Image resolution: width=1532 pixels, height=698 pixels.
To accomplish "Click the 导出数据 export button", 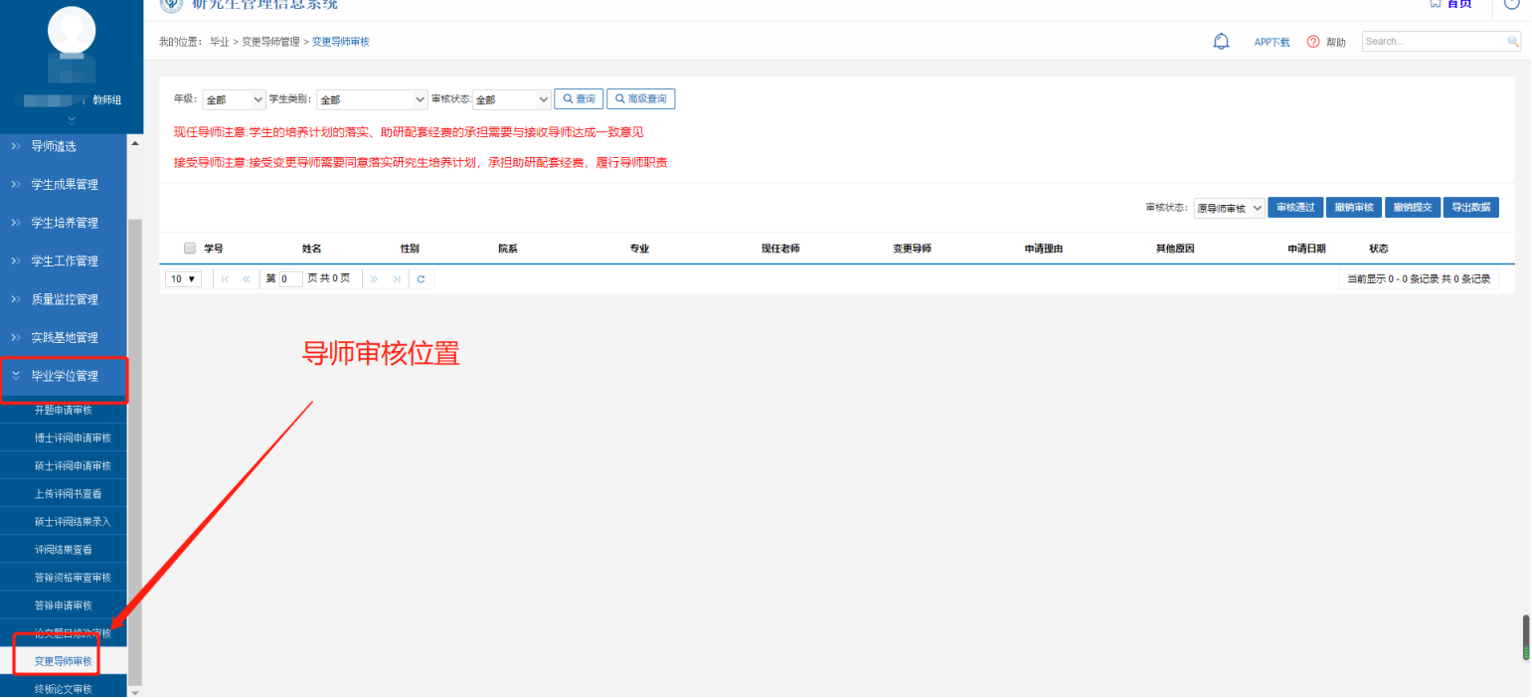I will [1470, 207].
